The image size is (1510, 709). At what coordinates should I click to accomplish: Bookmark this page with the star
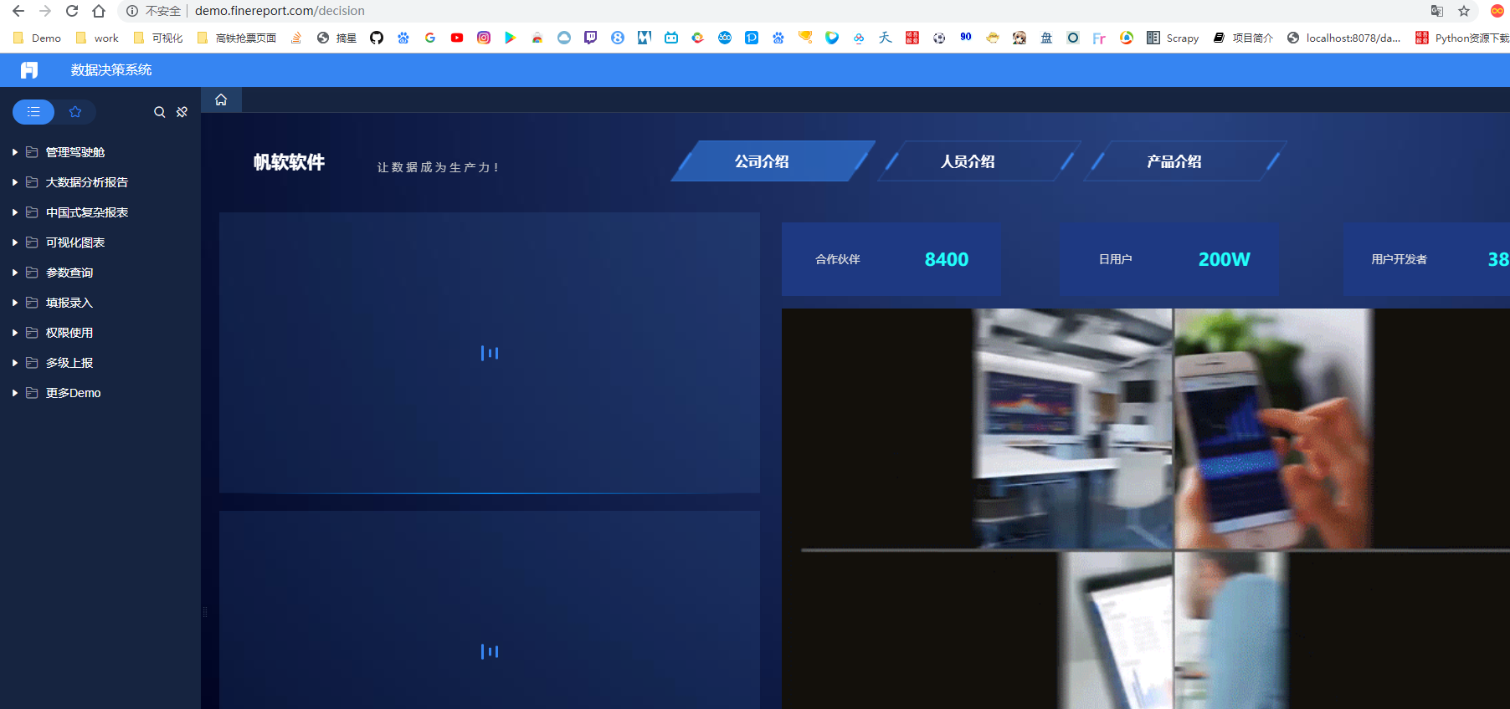click(x=1464, y=11)
